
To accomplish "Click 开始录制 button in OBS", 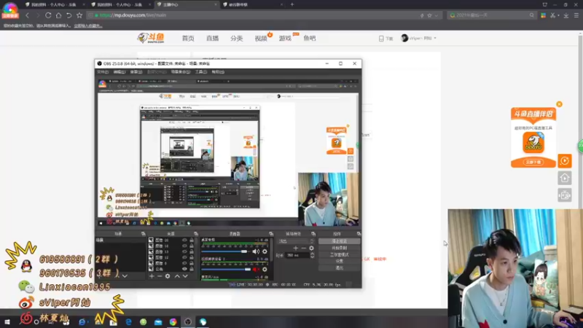I will tap(339, 248).
